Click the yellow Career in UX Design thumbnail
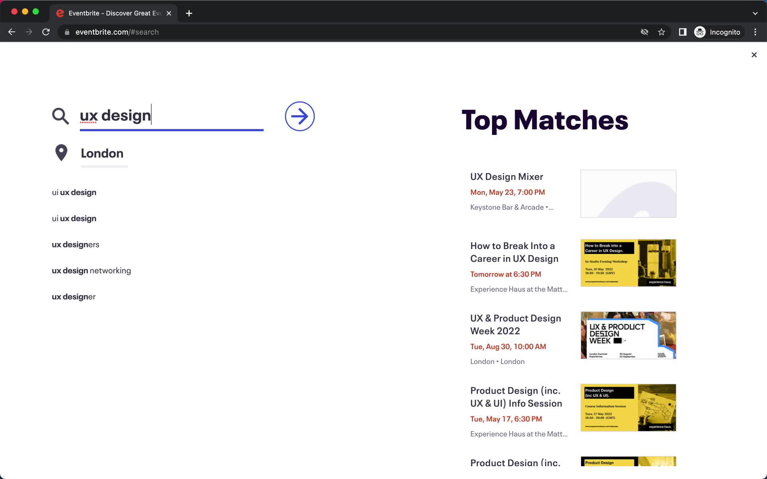The height and width of the screenshot is (479, 767). 628,263
